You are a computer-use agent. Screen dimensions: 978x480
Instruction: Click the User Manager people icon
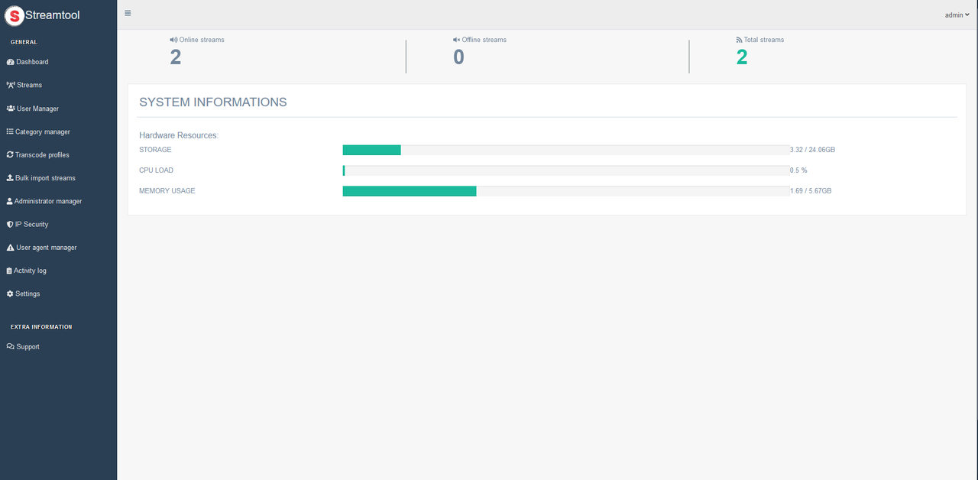[x=11, y=109]
